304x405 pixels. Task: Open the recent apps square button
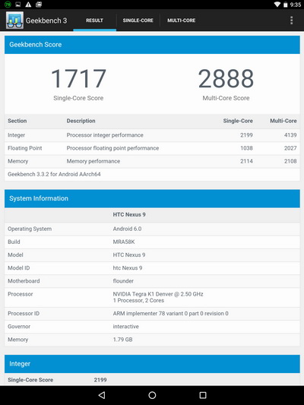click(203, 395)
